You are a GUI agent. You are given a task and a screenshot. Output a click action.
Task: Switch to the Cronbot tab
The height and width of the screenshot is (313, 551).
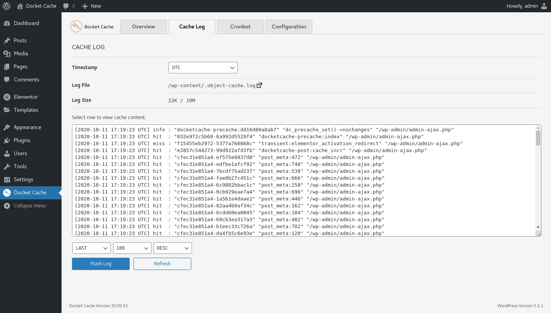(x=240, y=26)
